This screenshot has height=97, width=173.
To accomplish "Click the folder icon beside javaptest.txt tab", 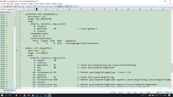I will 1,90.
